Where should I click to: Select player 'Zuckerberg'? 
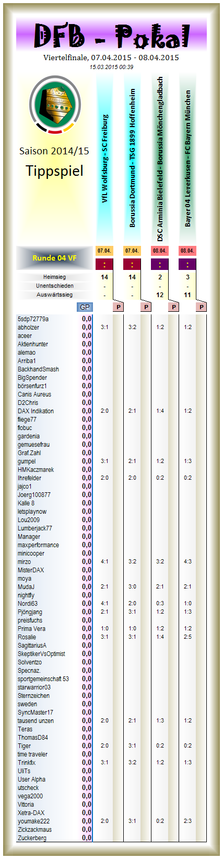pos(32,838)
